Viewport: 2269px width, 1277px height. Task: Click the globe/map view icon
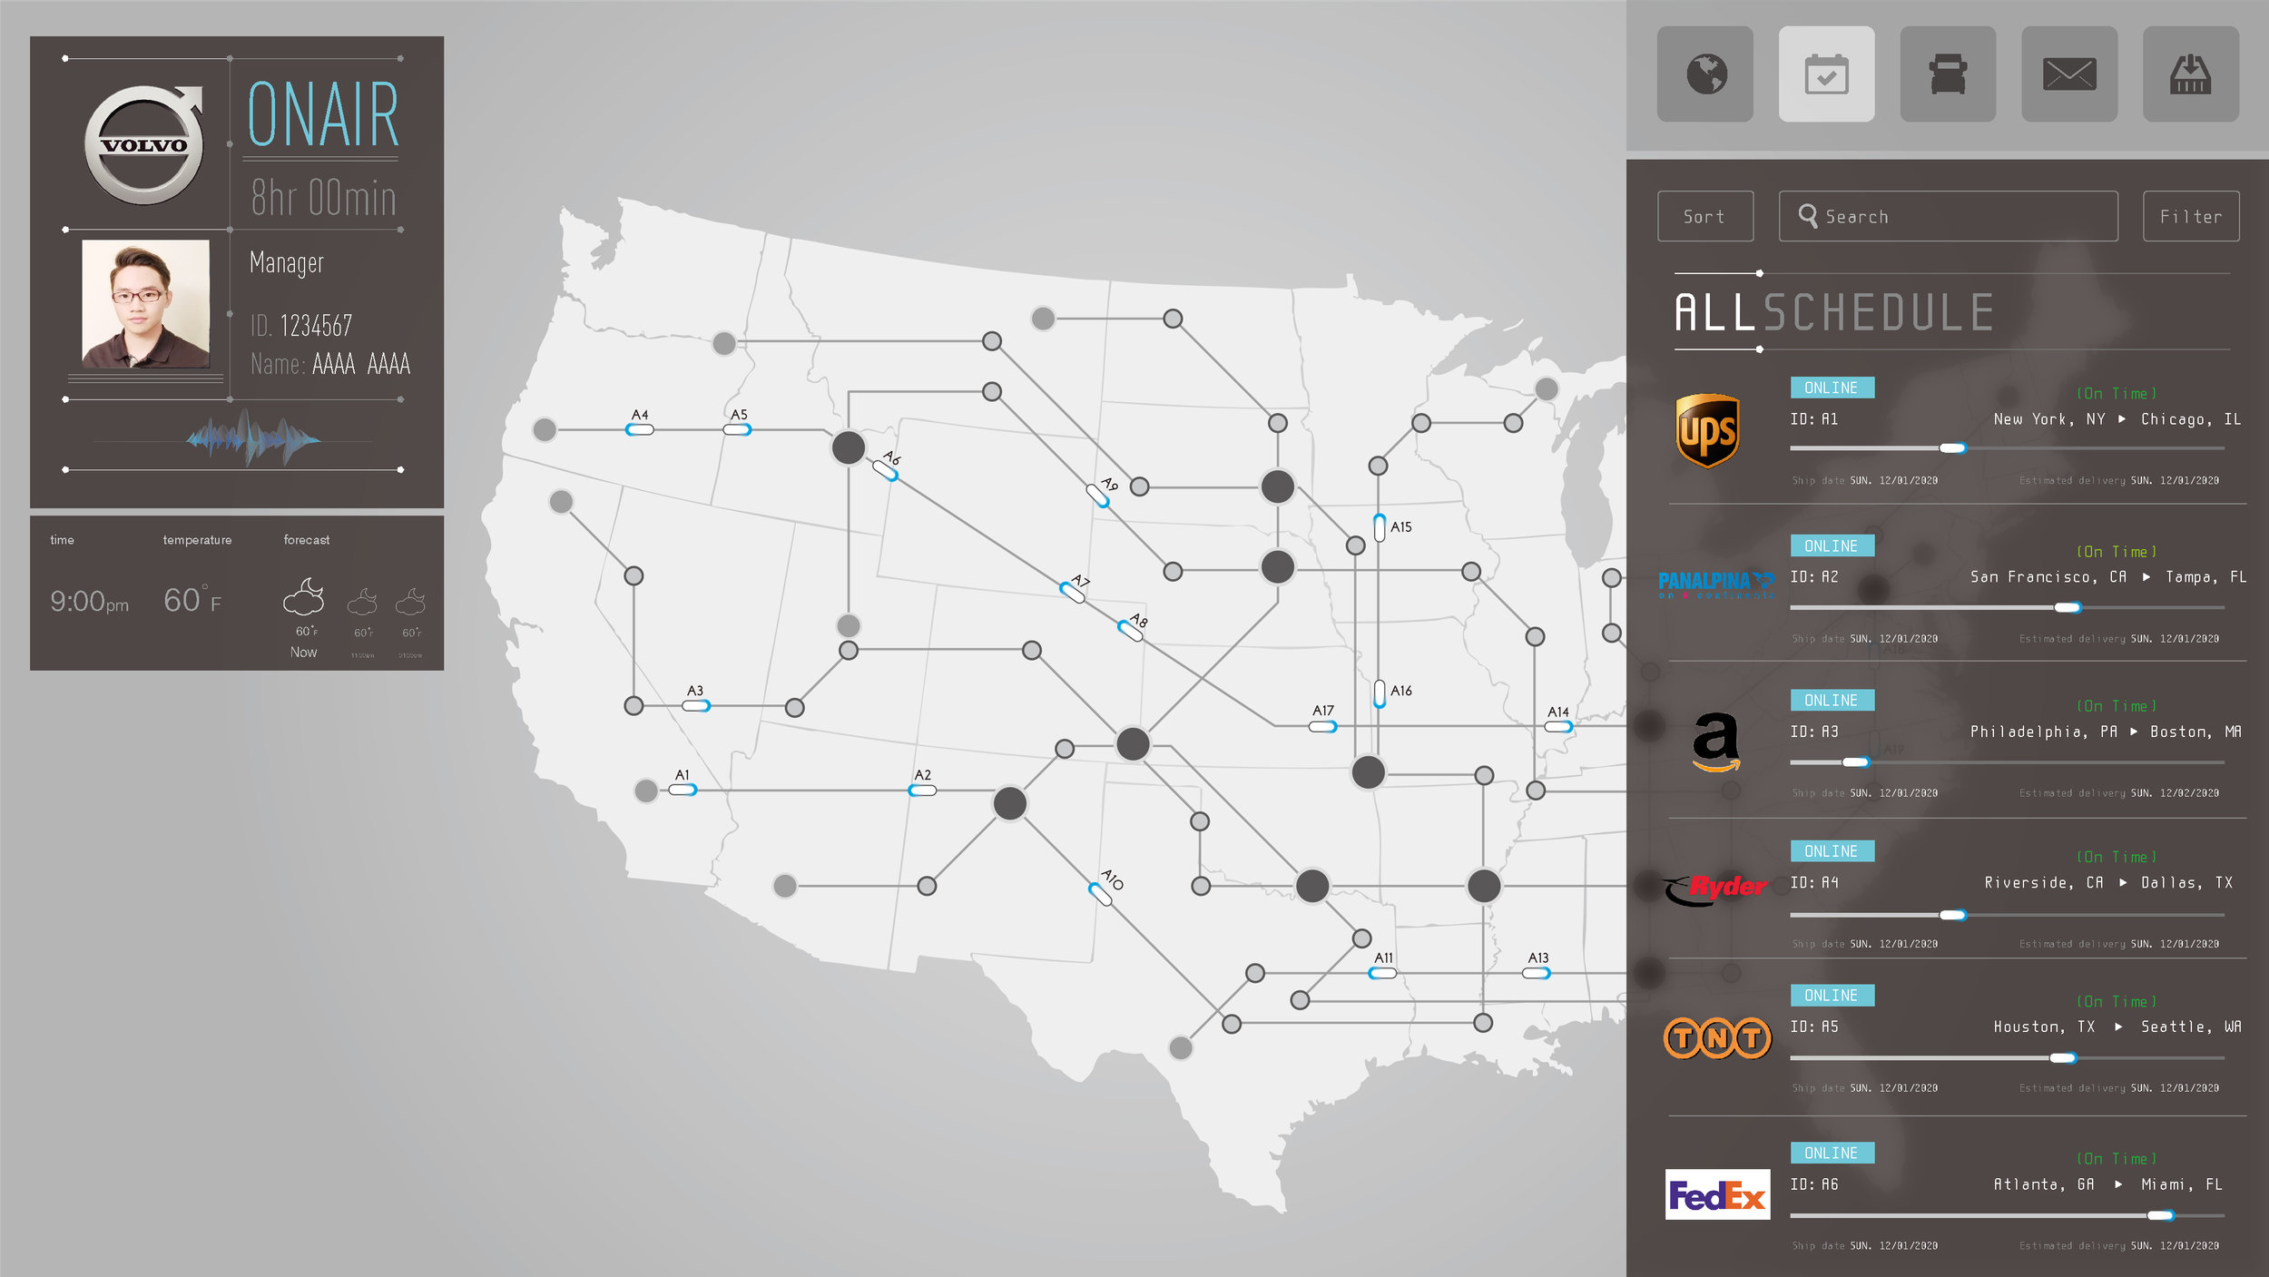click(x=1708, y=74)
